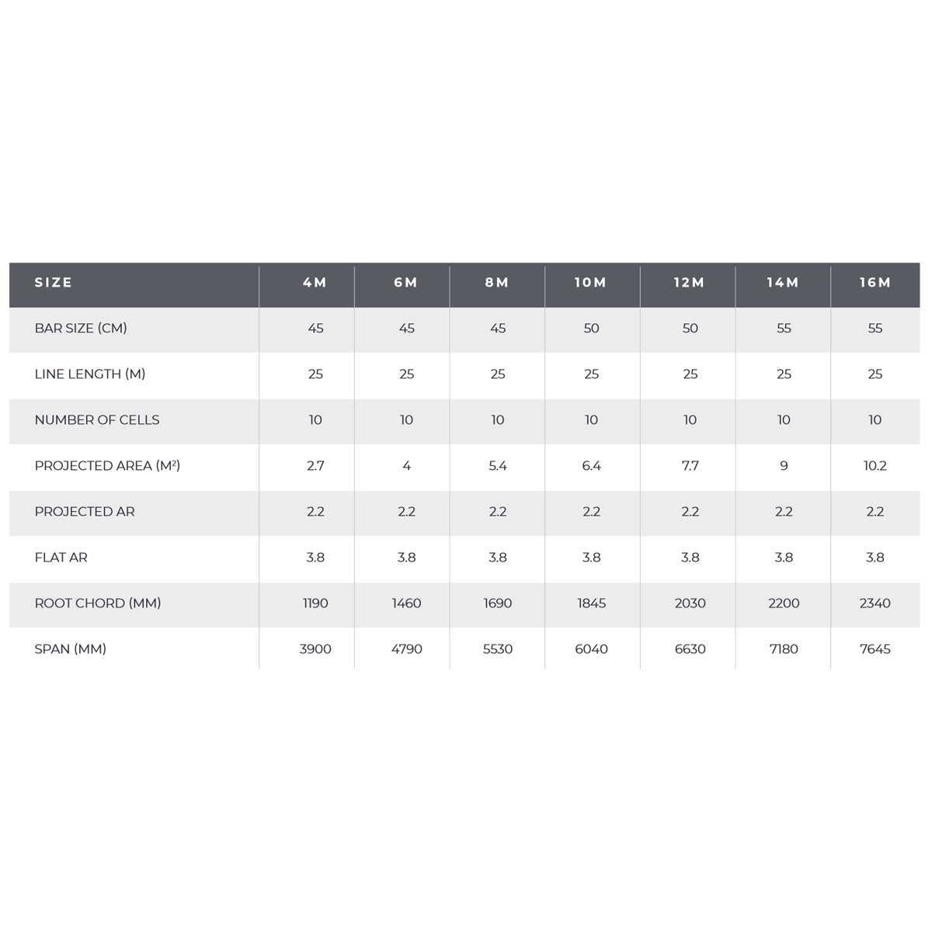Select the SPAN (MM) row label
Viewport: 932px width, 932px height.
point(71,649)
